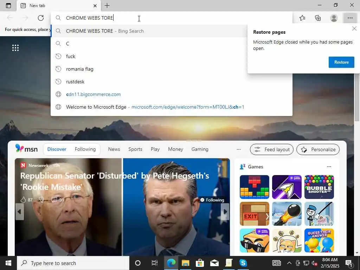Like the article with thumbs up

tap(23, 200)
